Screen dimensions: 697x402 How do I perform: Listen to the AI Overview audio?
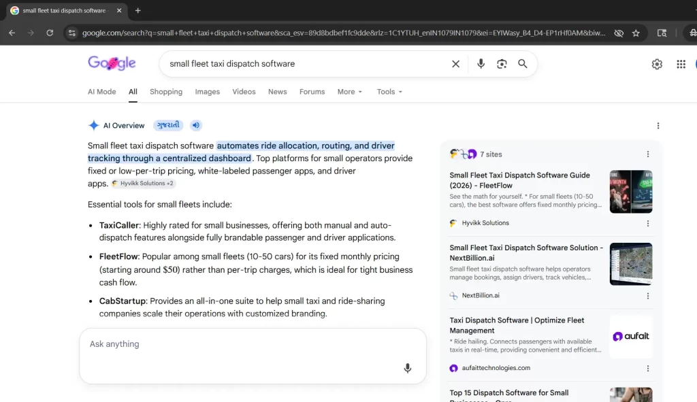pyautogui.click(x=195, y=125)
